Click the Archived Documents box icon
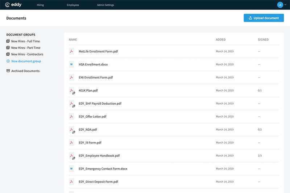This screenshot has width=290, height=193. [x=8, y=71]
